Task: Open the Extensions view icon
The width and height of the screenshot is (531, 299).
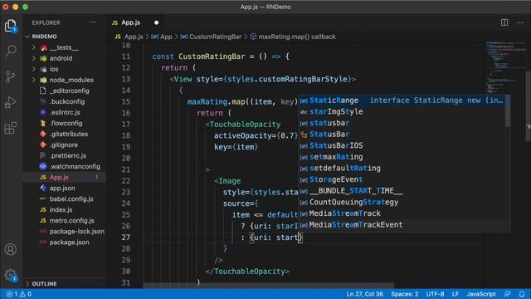Action: point(11,128)
